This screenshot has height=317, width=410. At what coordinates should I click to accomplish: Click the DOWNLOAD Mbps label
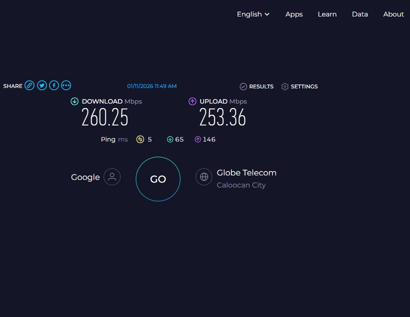112,101
